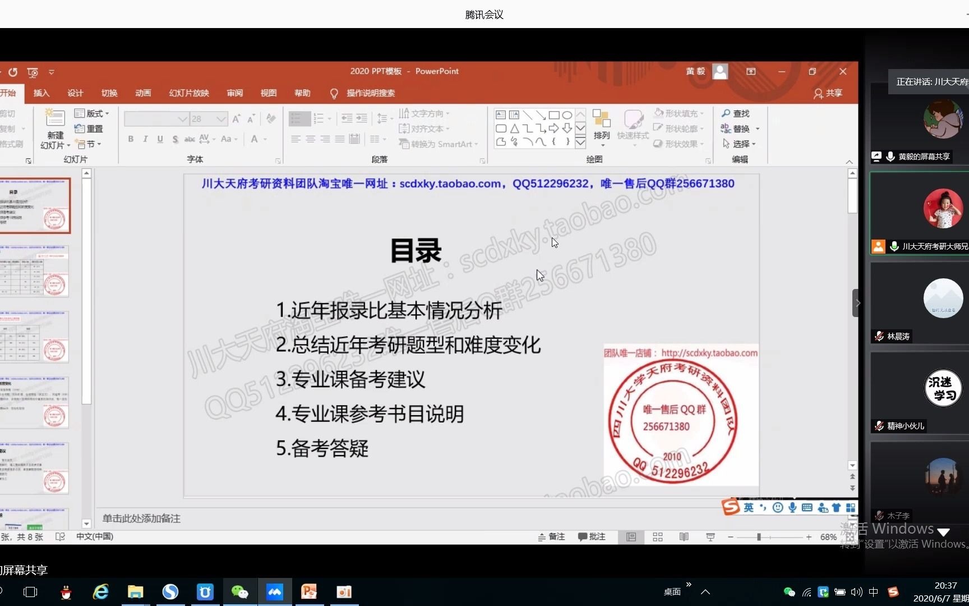
Task: Click the account avatar next to 黄毅
Action: click(x=720, y=71)
